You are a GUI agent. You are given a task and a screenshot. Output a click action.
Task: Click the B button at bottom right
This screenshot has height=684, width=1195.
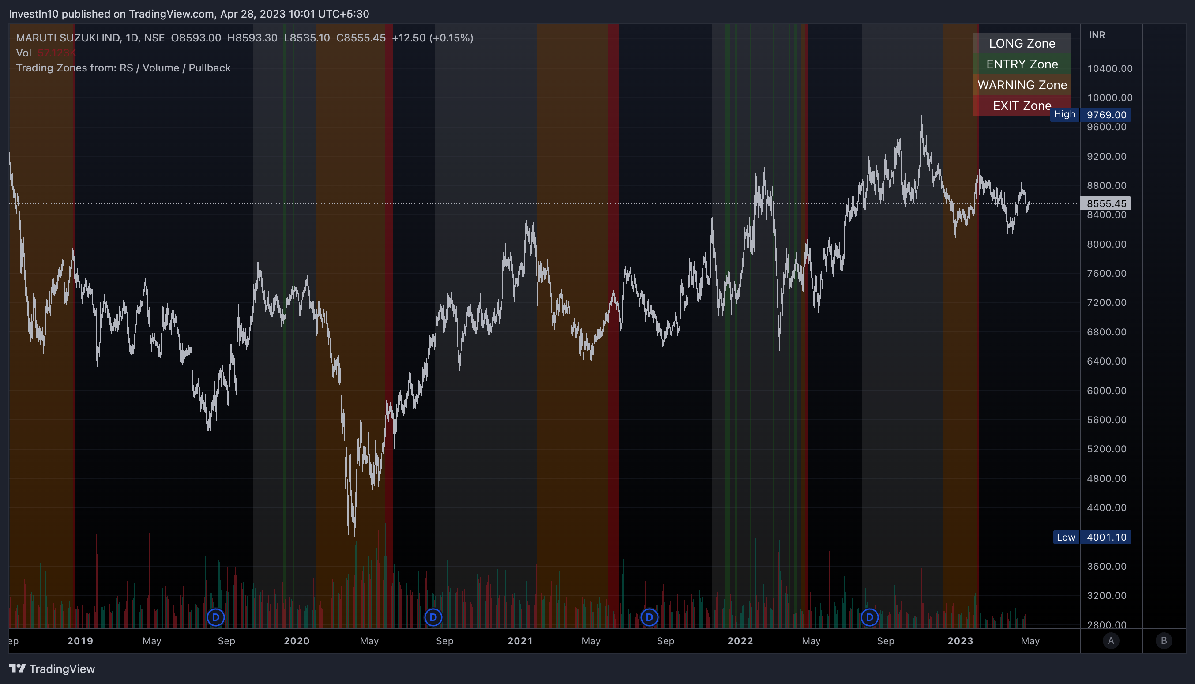[1164, 641]
